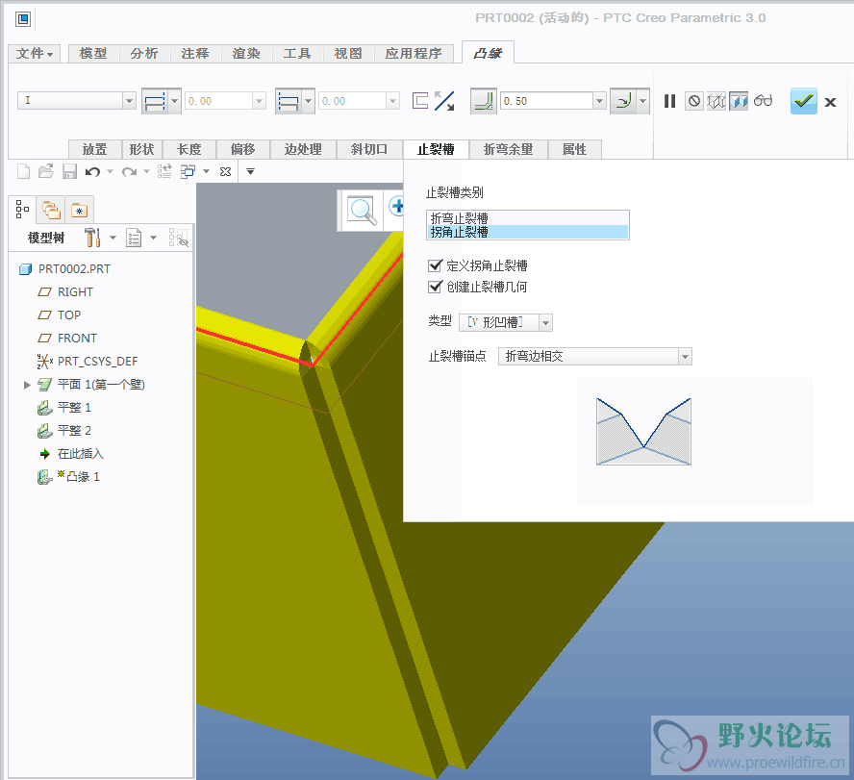Open the 注释 ribbon tab
Viewport: 854px width, 780px height.
195,54
